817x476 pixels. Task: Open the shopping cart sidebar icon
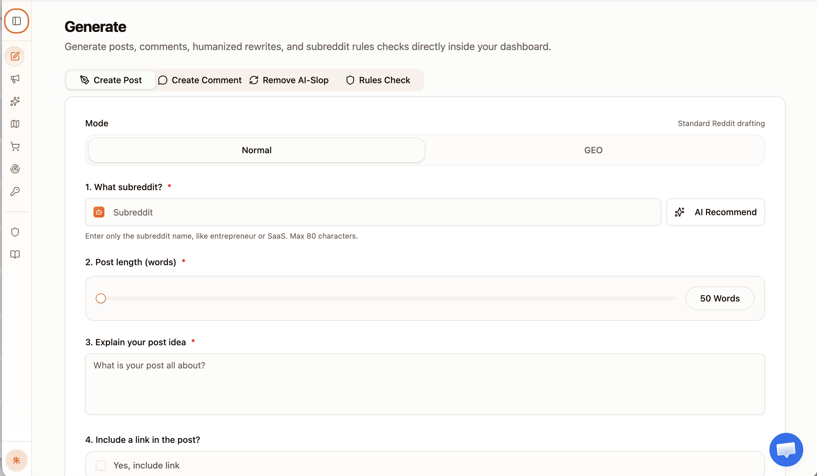(x=15, y=146)
